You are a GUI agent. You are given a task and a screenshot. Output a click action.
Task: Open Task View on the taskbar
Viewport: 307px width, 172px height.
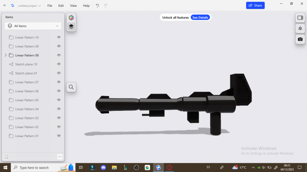tap(81, 168)
